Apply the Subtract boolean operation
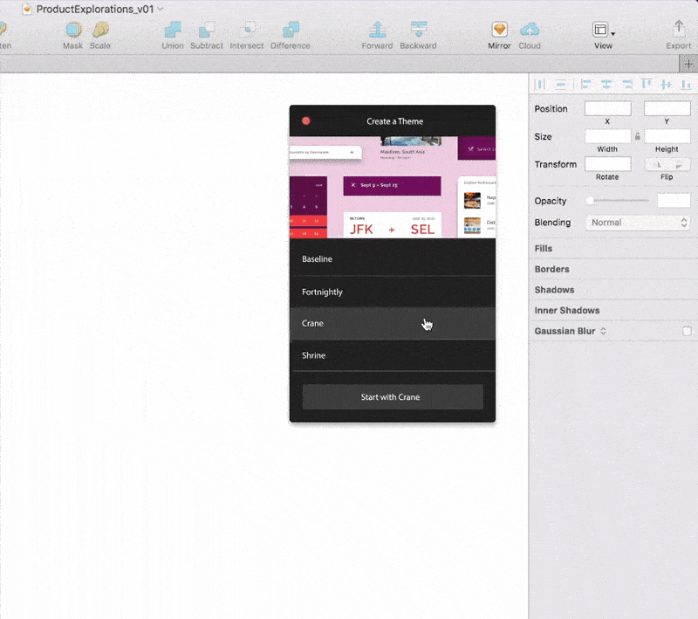The image size is (698, 619). (207, 30)
